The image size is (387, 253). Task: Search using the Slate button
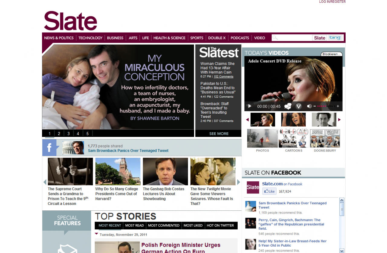pyautogui.click(x=320, y=38)
